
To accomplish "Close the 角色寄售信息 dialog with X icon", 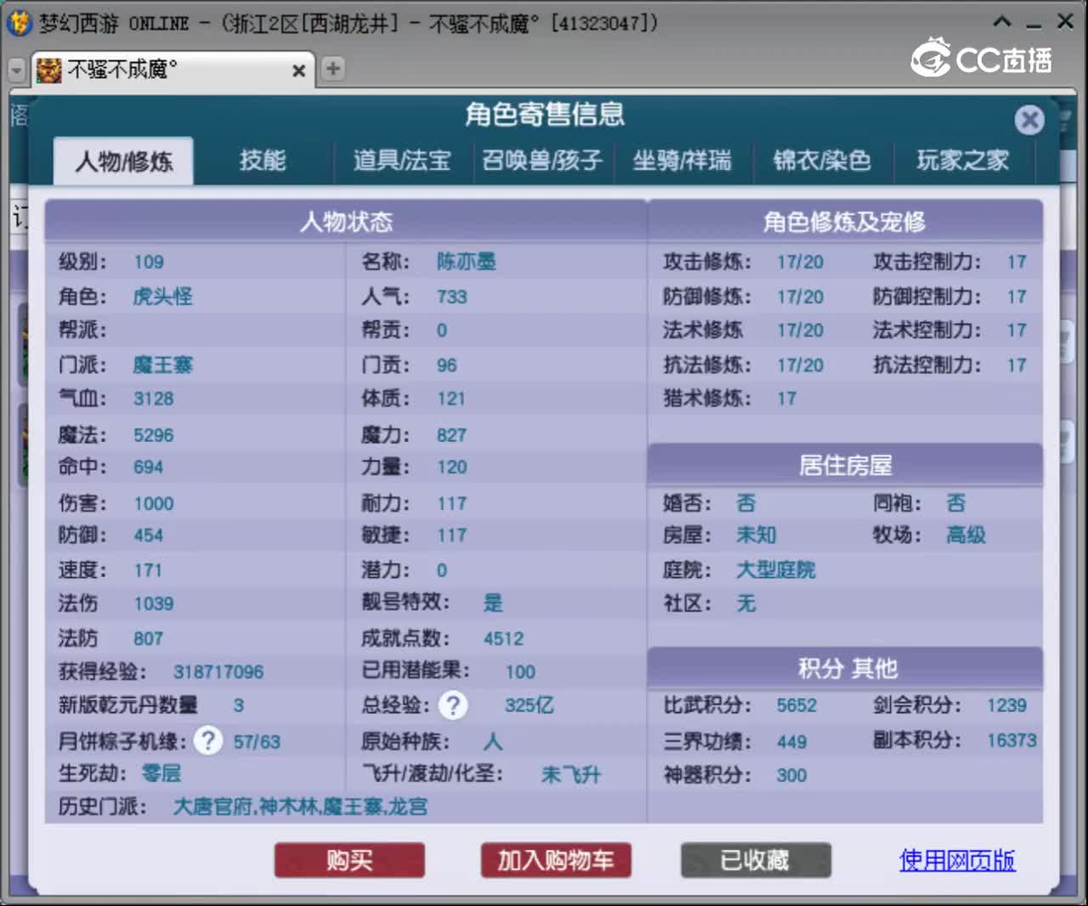I will pos(1029,120).
